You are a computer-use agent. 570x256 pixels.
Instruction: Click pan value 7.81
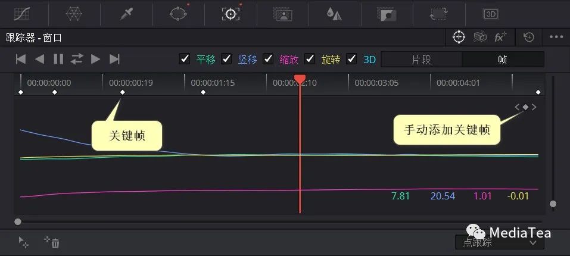(400, 196)
